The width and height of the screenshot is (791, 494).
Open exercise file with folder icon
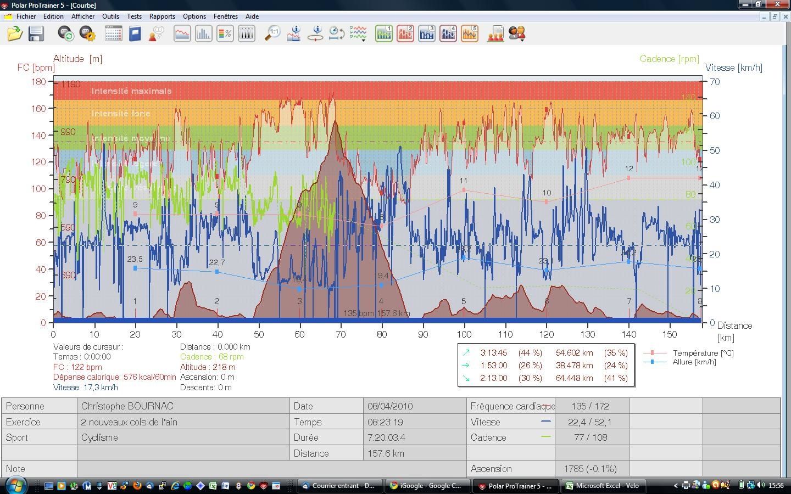[x=15, y=34]
